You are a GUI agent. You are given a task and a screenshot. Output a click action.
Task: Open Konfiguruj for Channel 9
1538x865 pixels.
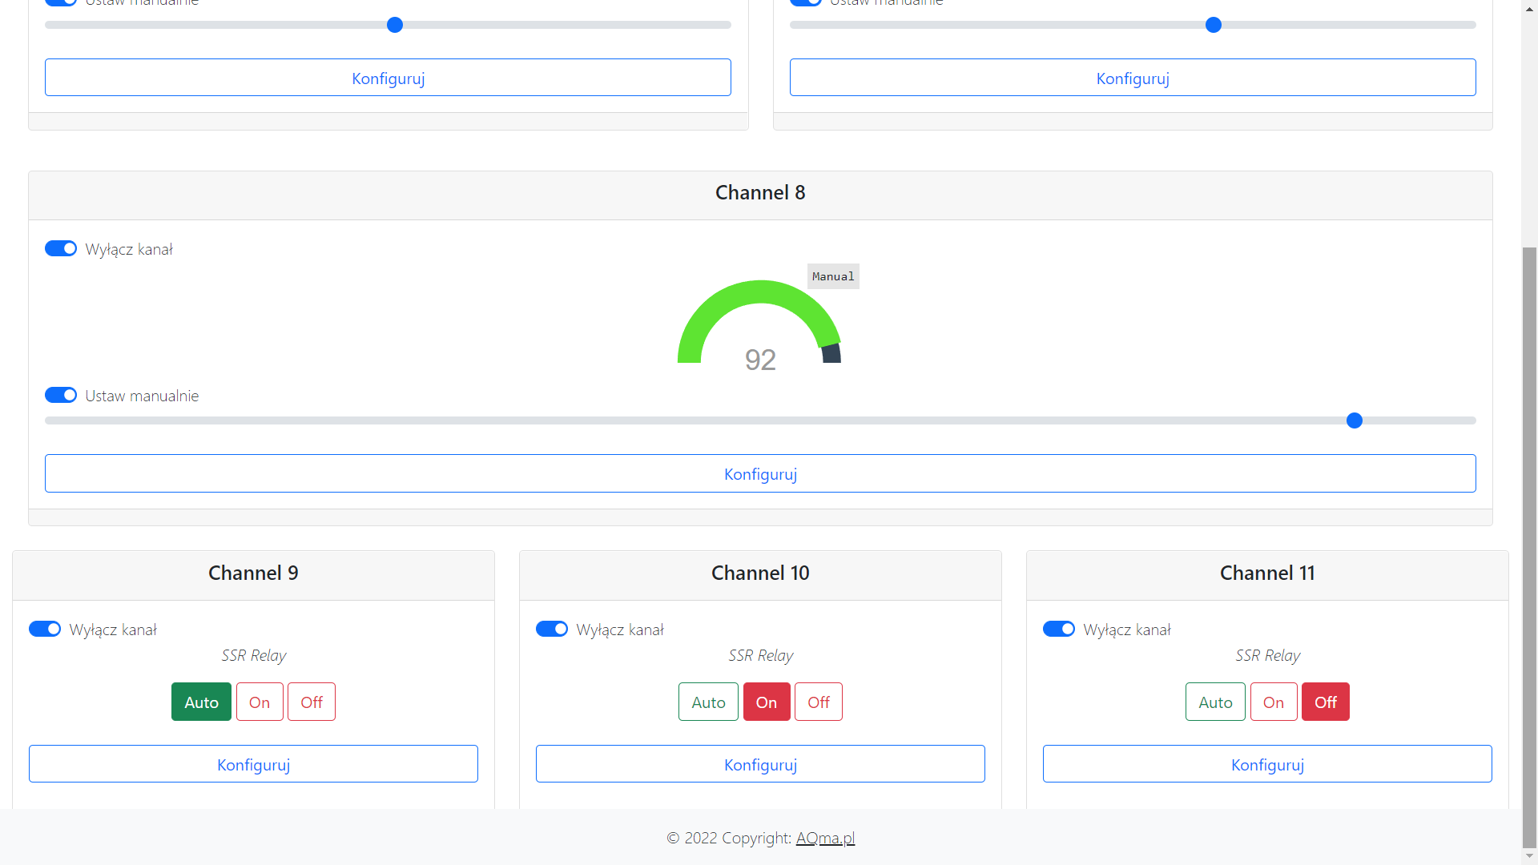pyautogui.click(x=253, y=765)
